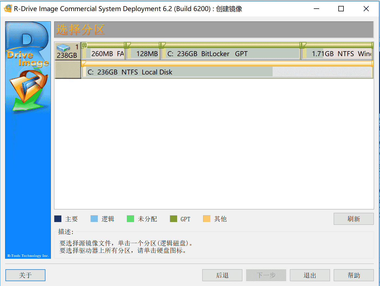Click the 主要 dark blue legend swatch
Image resolution: width=380 pixels, height=286 pixels.
click(x=58, y=219)
